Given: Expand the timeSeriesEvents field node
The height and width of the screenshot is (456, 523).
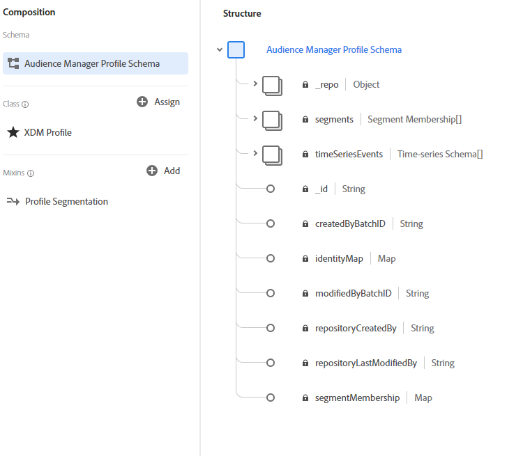Looking at the screenshot, I should [255, 154].
